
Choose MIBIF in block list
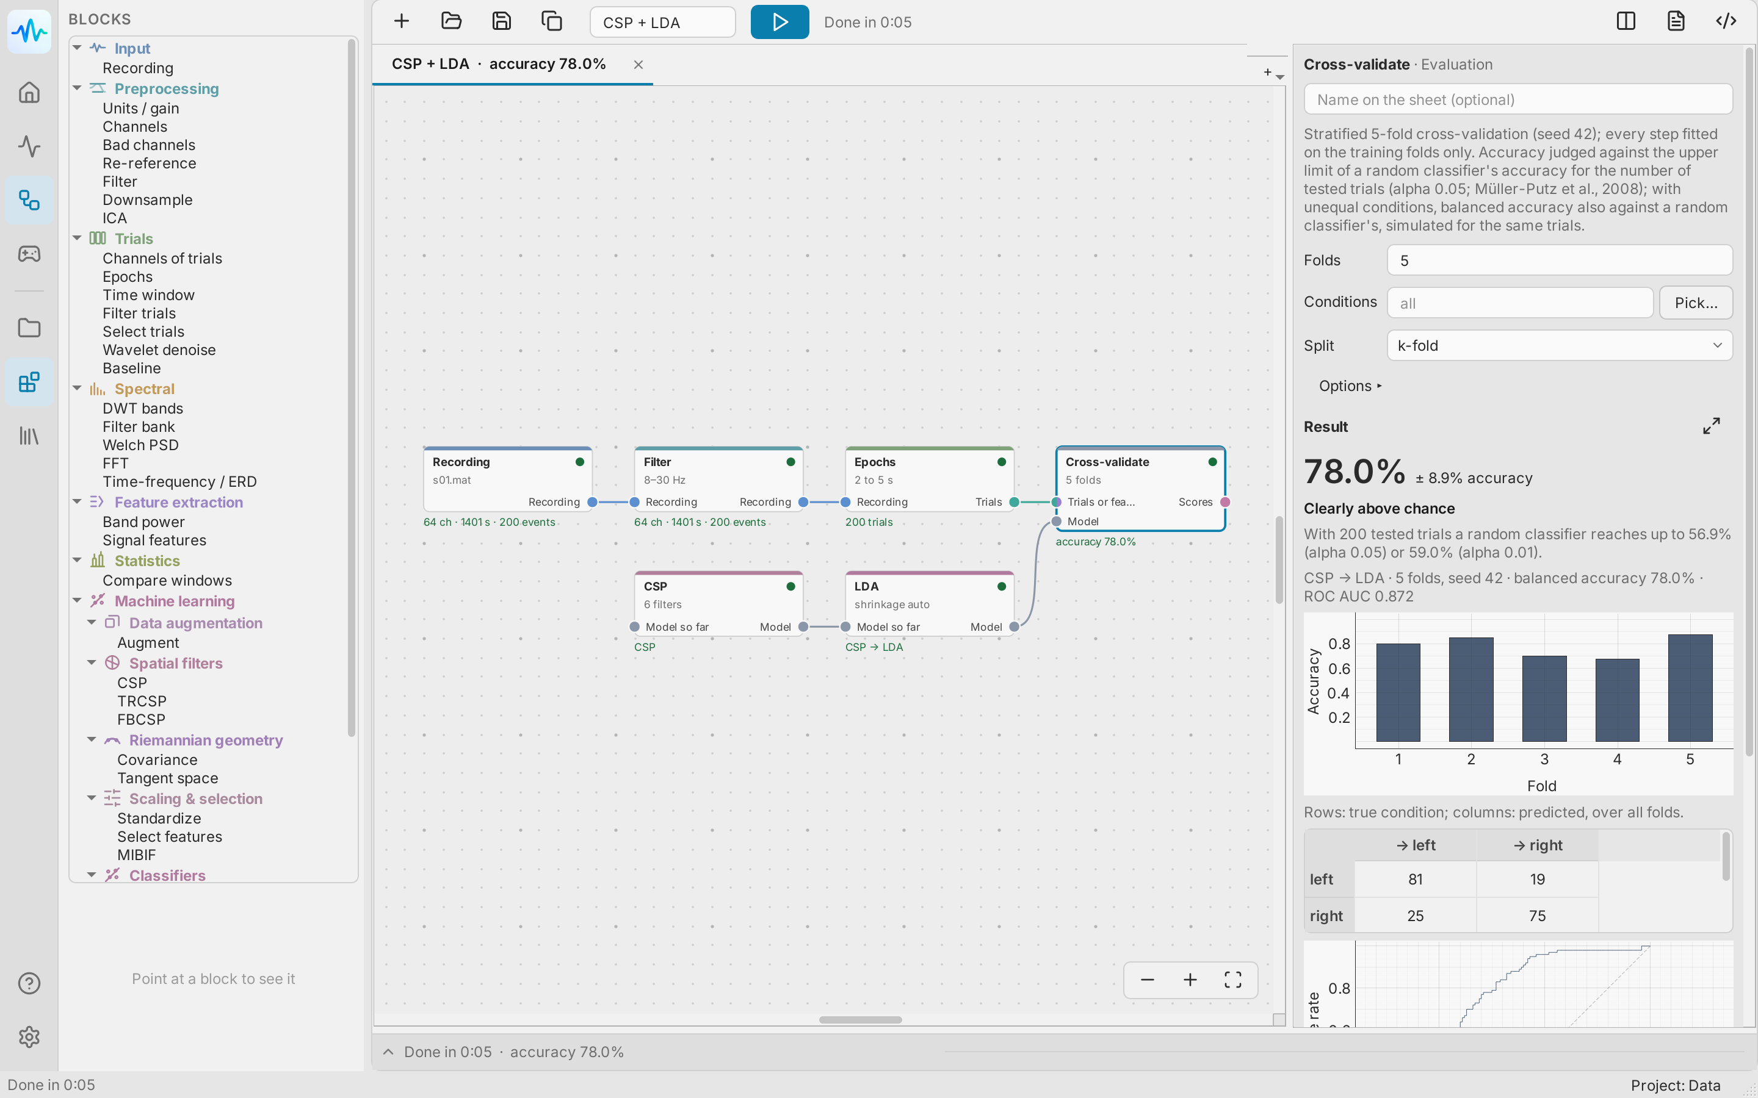pos(136,855)
